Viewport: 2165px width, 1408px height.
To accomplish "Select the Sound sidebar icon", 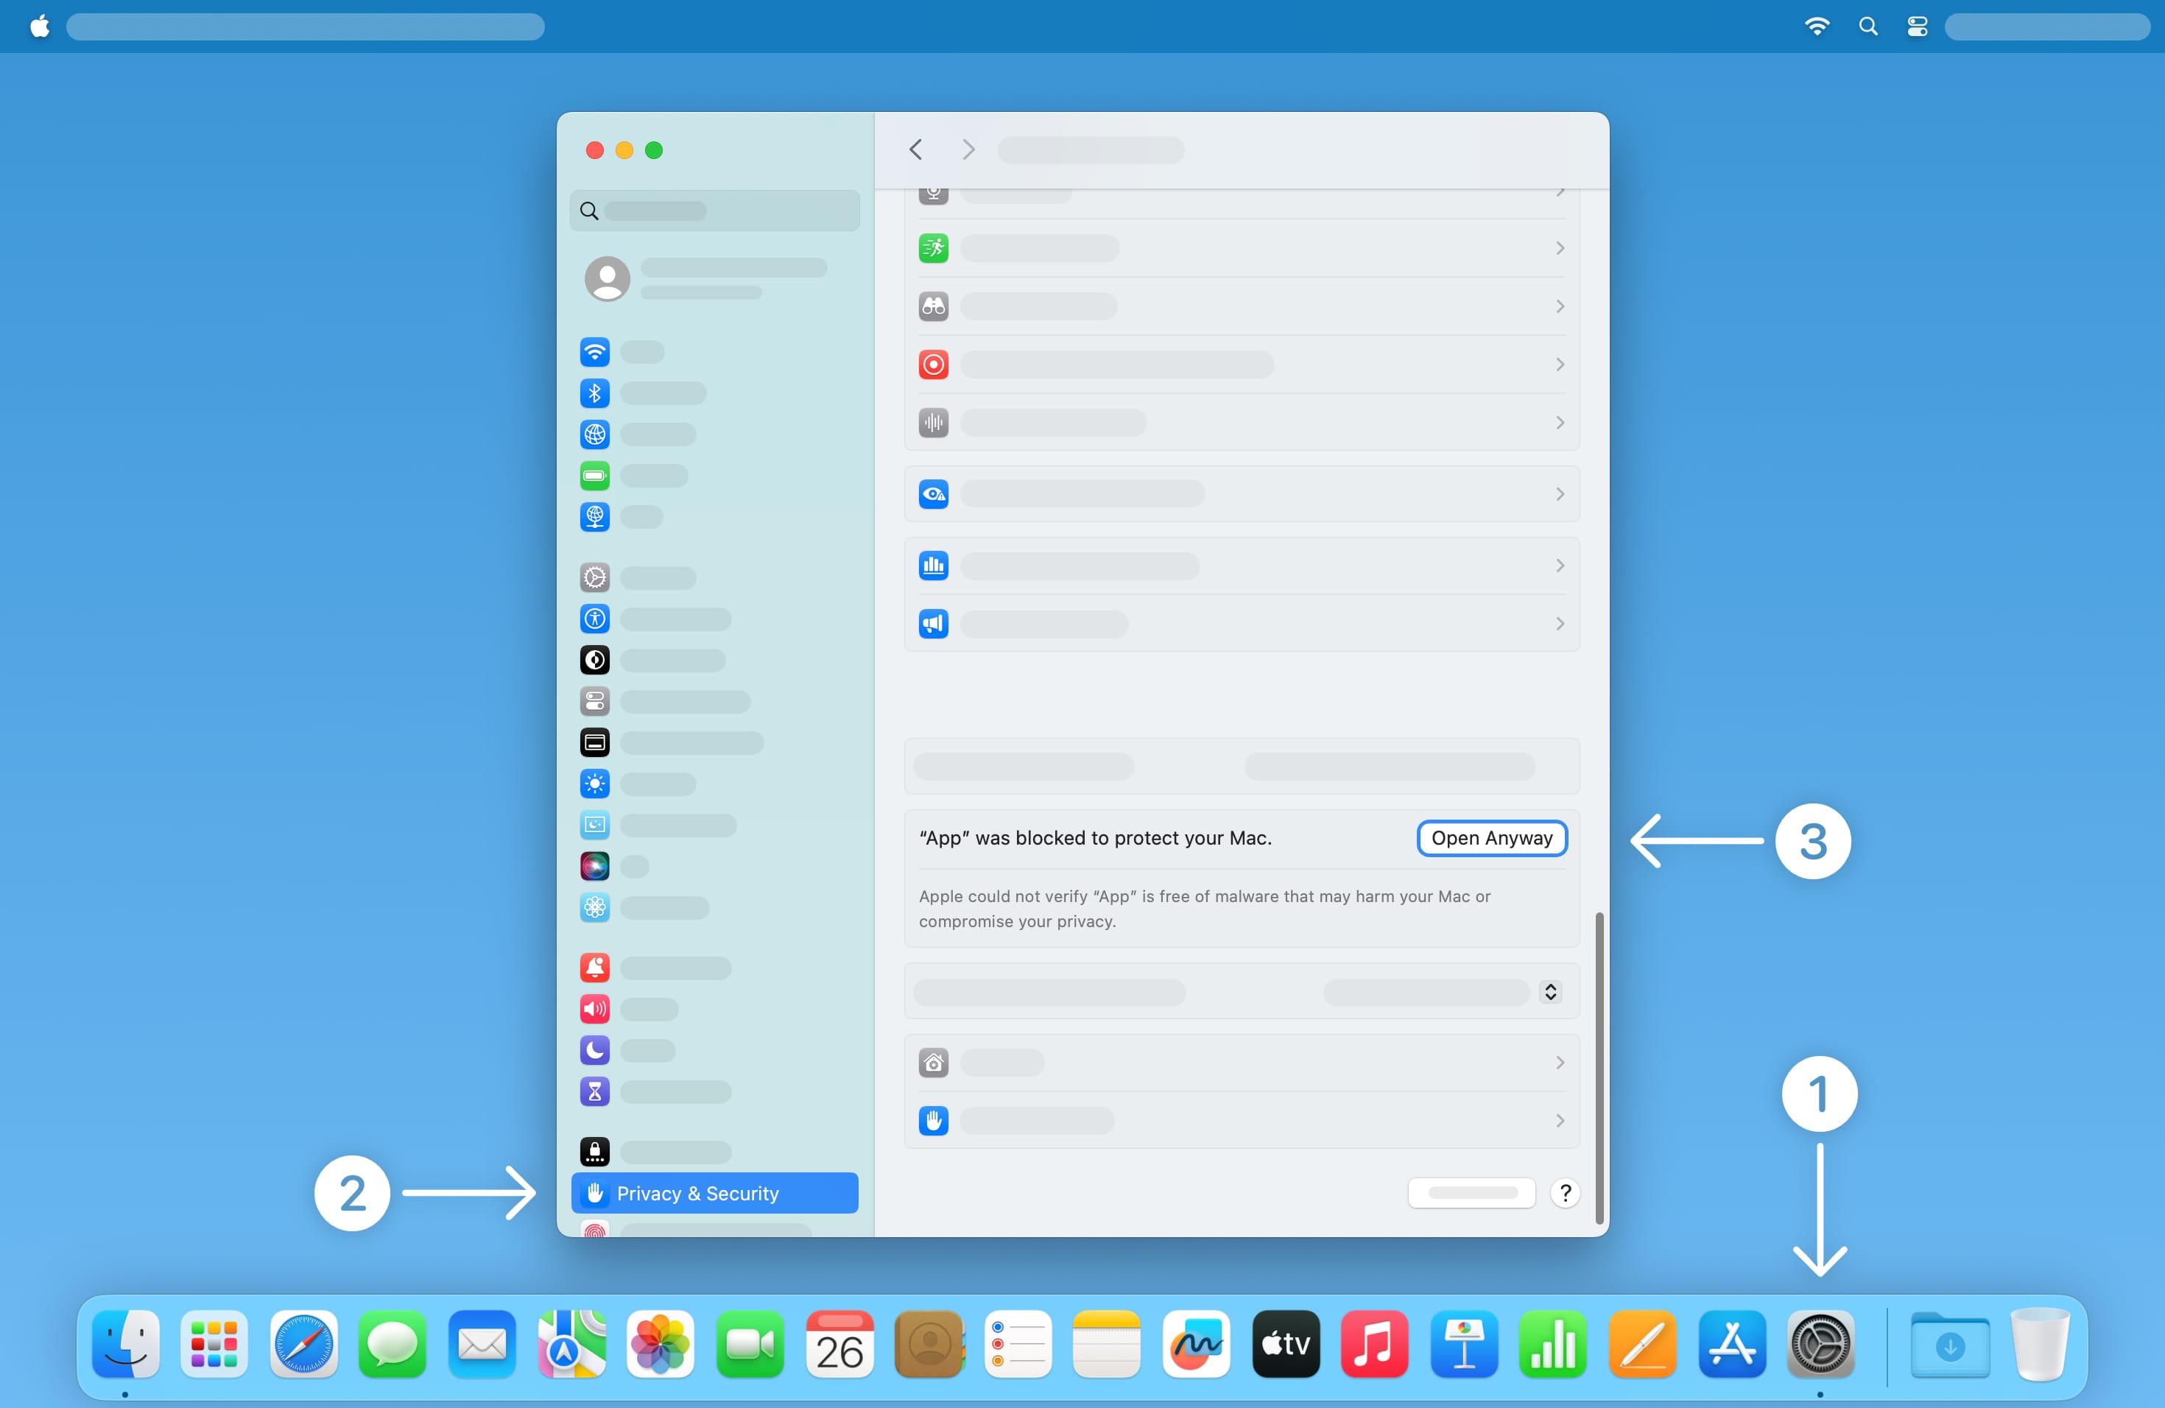I will (594, 1008).
